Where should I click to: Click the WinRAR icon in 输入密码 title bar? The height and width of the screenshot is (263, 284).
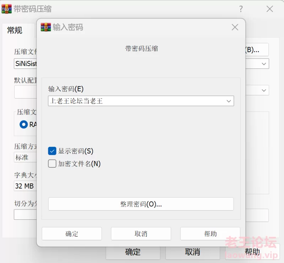point(46,27)
